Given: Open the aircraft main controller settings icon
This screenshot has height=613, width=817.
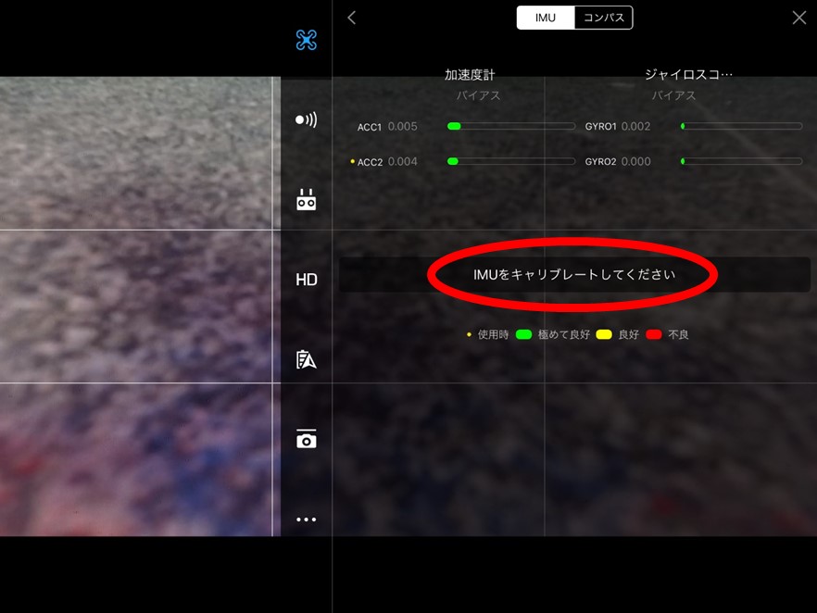Looking at the screenshot, I should tap(306, 40).
